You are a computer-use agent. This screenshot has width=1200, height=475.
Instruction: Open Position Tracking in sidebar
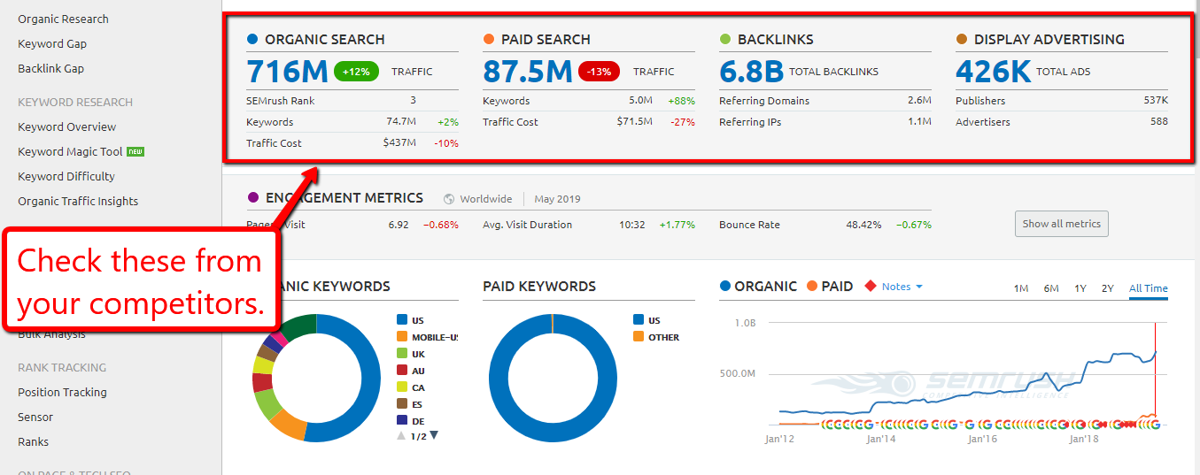62,392
